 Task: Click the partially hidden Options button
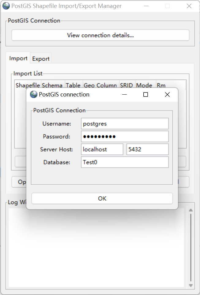pyautogui.click(x=19, y=182)
